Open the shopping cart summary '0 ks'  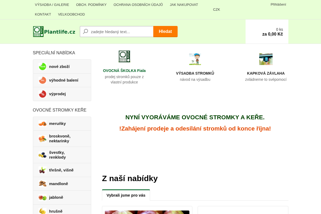[x=267, y=32]
